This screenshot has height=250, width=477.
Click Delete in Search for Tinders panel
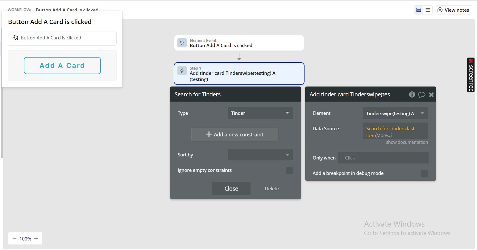(272, 189)
